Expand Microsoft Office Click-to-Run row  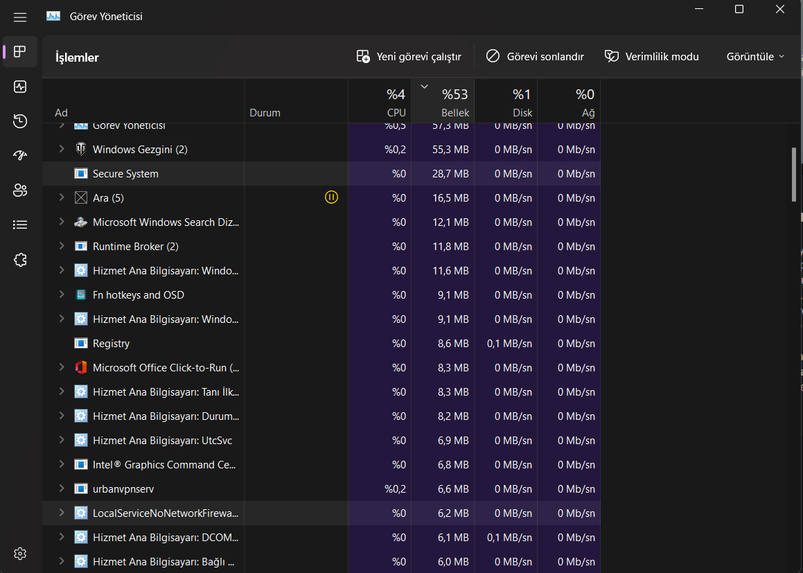(x=62, y=367)
